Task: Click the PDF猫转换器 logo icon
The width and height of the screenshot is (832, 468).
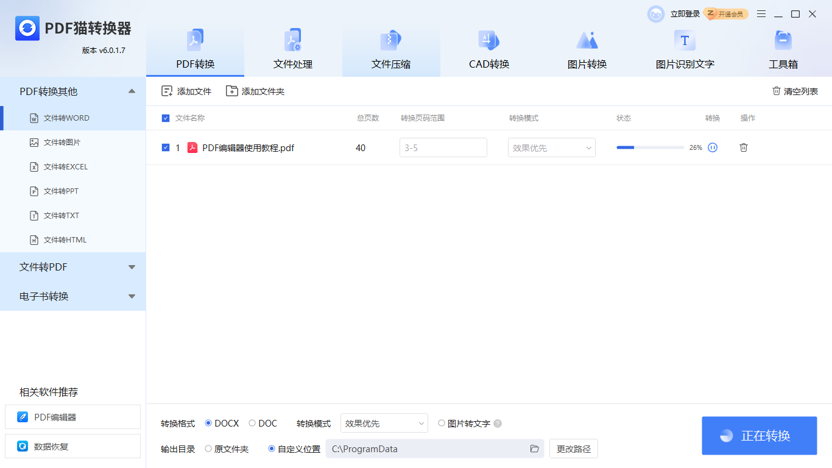Action: click(x=27, y=28)
